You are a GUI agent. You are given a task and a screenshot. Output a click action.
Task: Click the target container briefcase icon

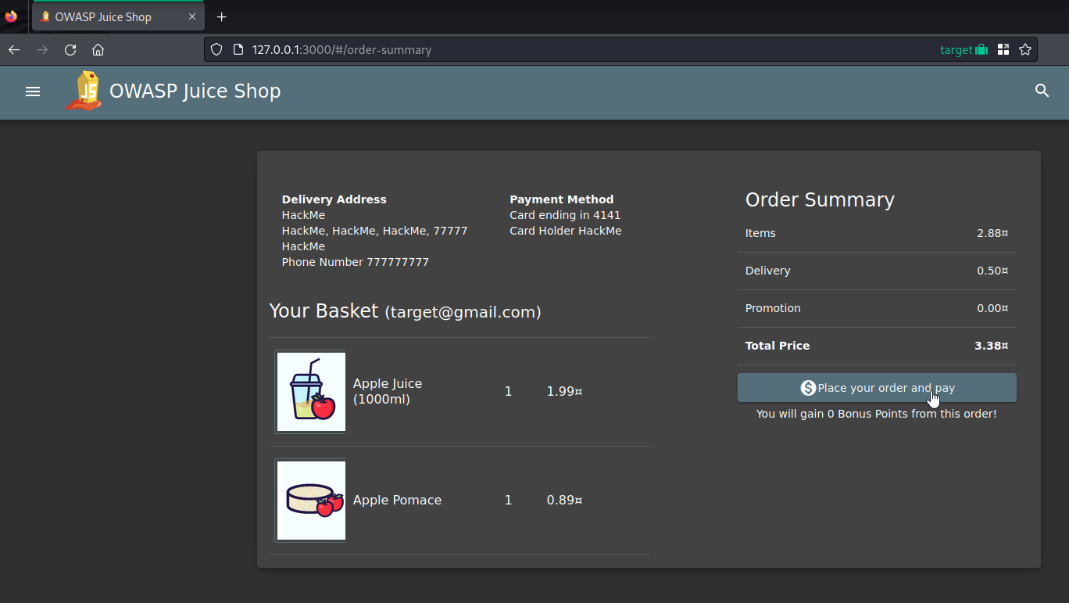point(981,50)
